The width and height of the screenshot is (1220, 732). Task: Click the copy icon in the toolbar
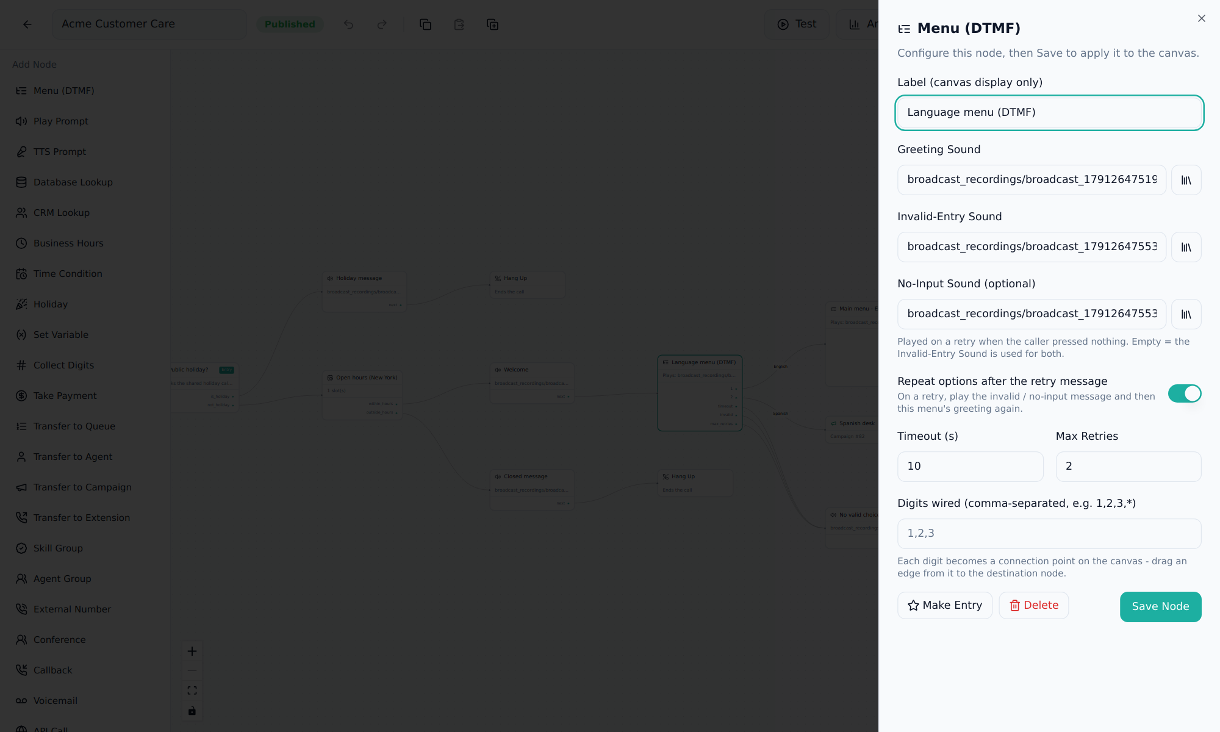[x=425, y=24]
